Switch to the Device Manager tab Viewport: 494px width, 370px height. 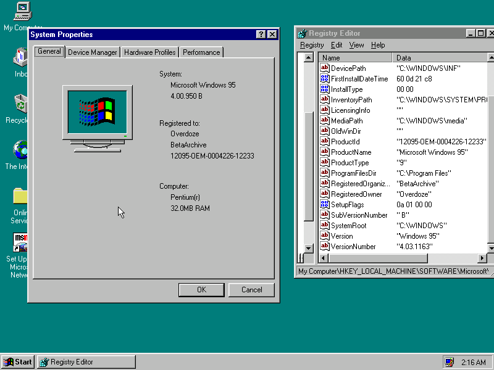pyautogui.click(x=92, y=52)
